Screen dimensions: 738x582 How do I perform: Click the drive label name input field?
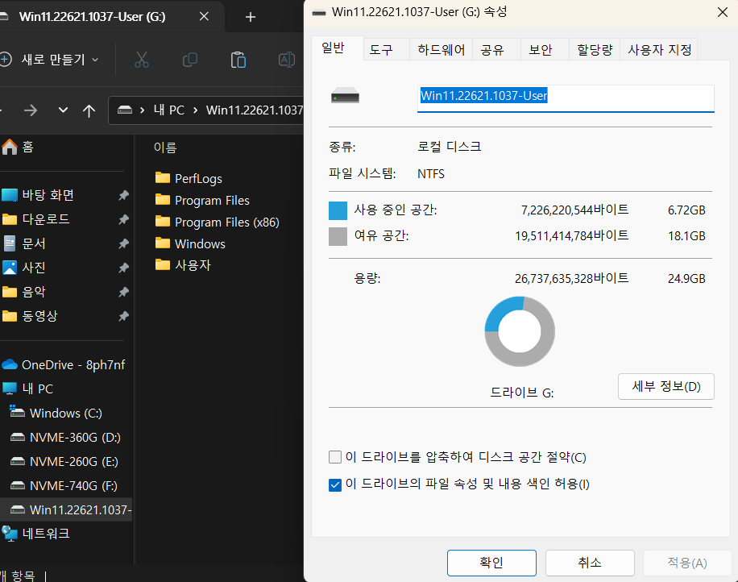[x=566, y=98]
